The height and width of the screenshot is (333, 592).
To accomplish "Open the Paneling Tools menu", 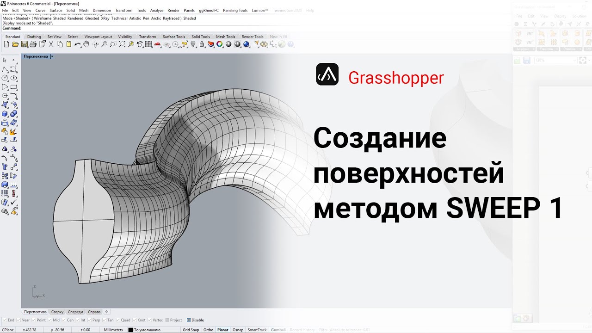I will click(235, 10).
